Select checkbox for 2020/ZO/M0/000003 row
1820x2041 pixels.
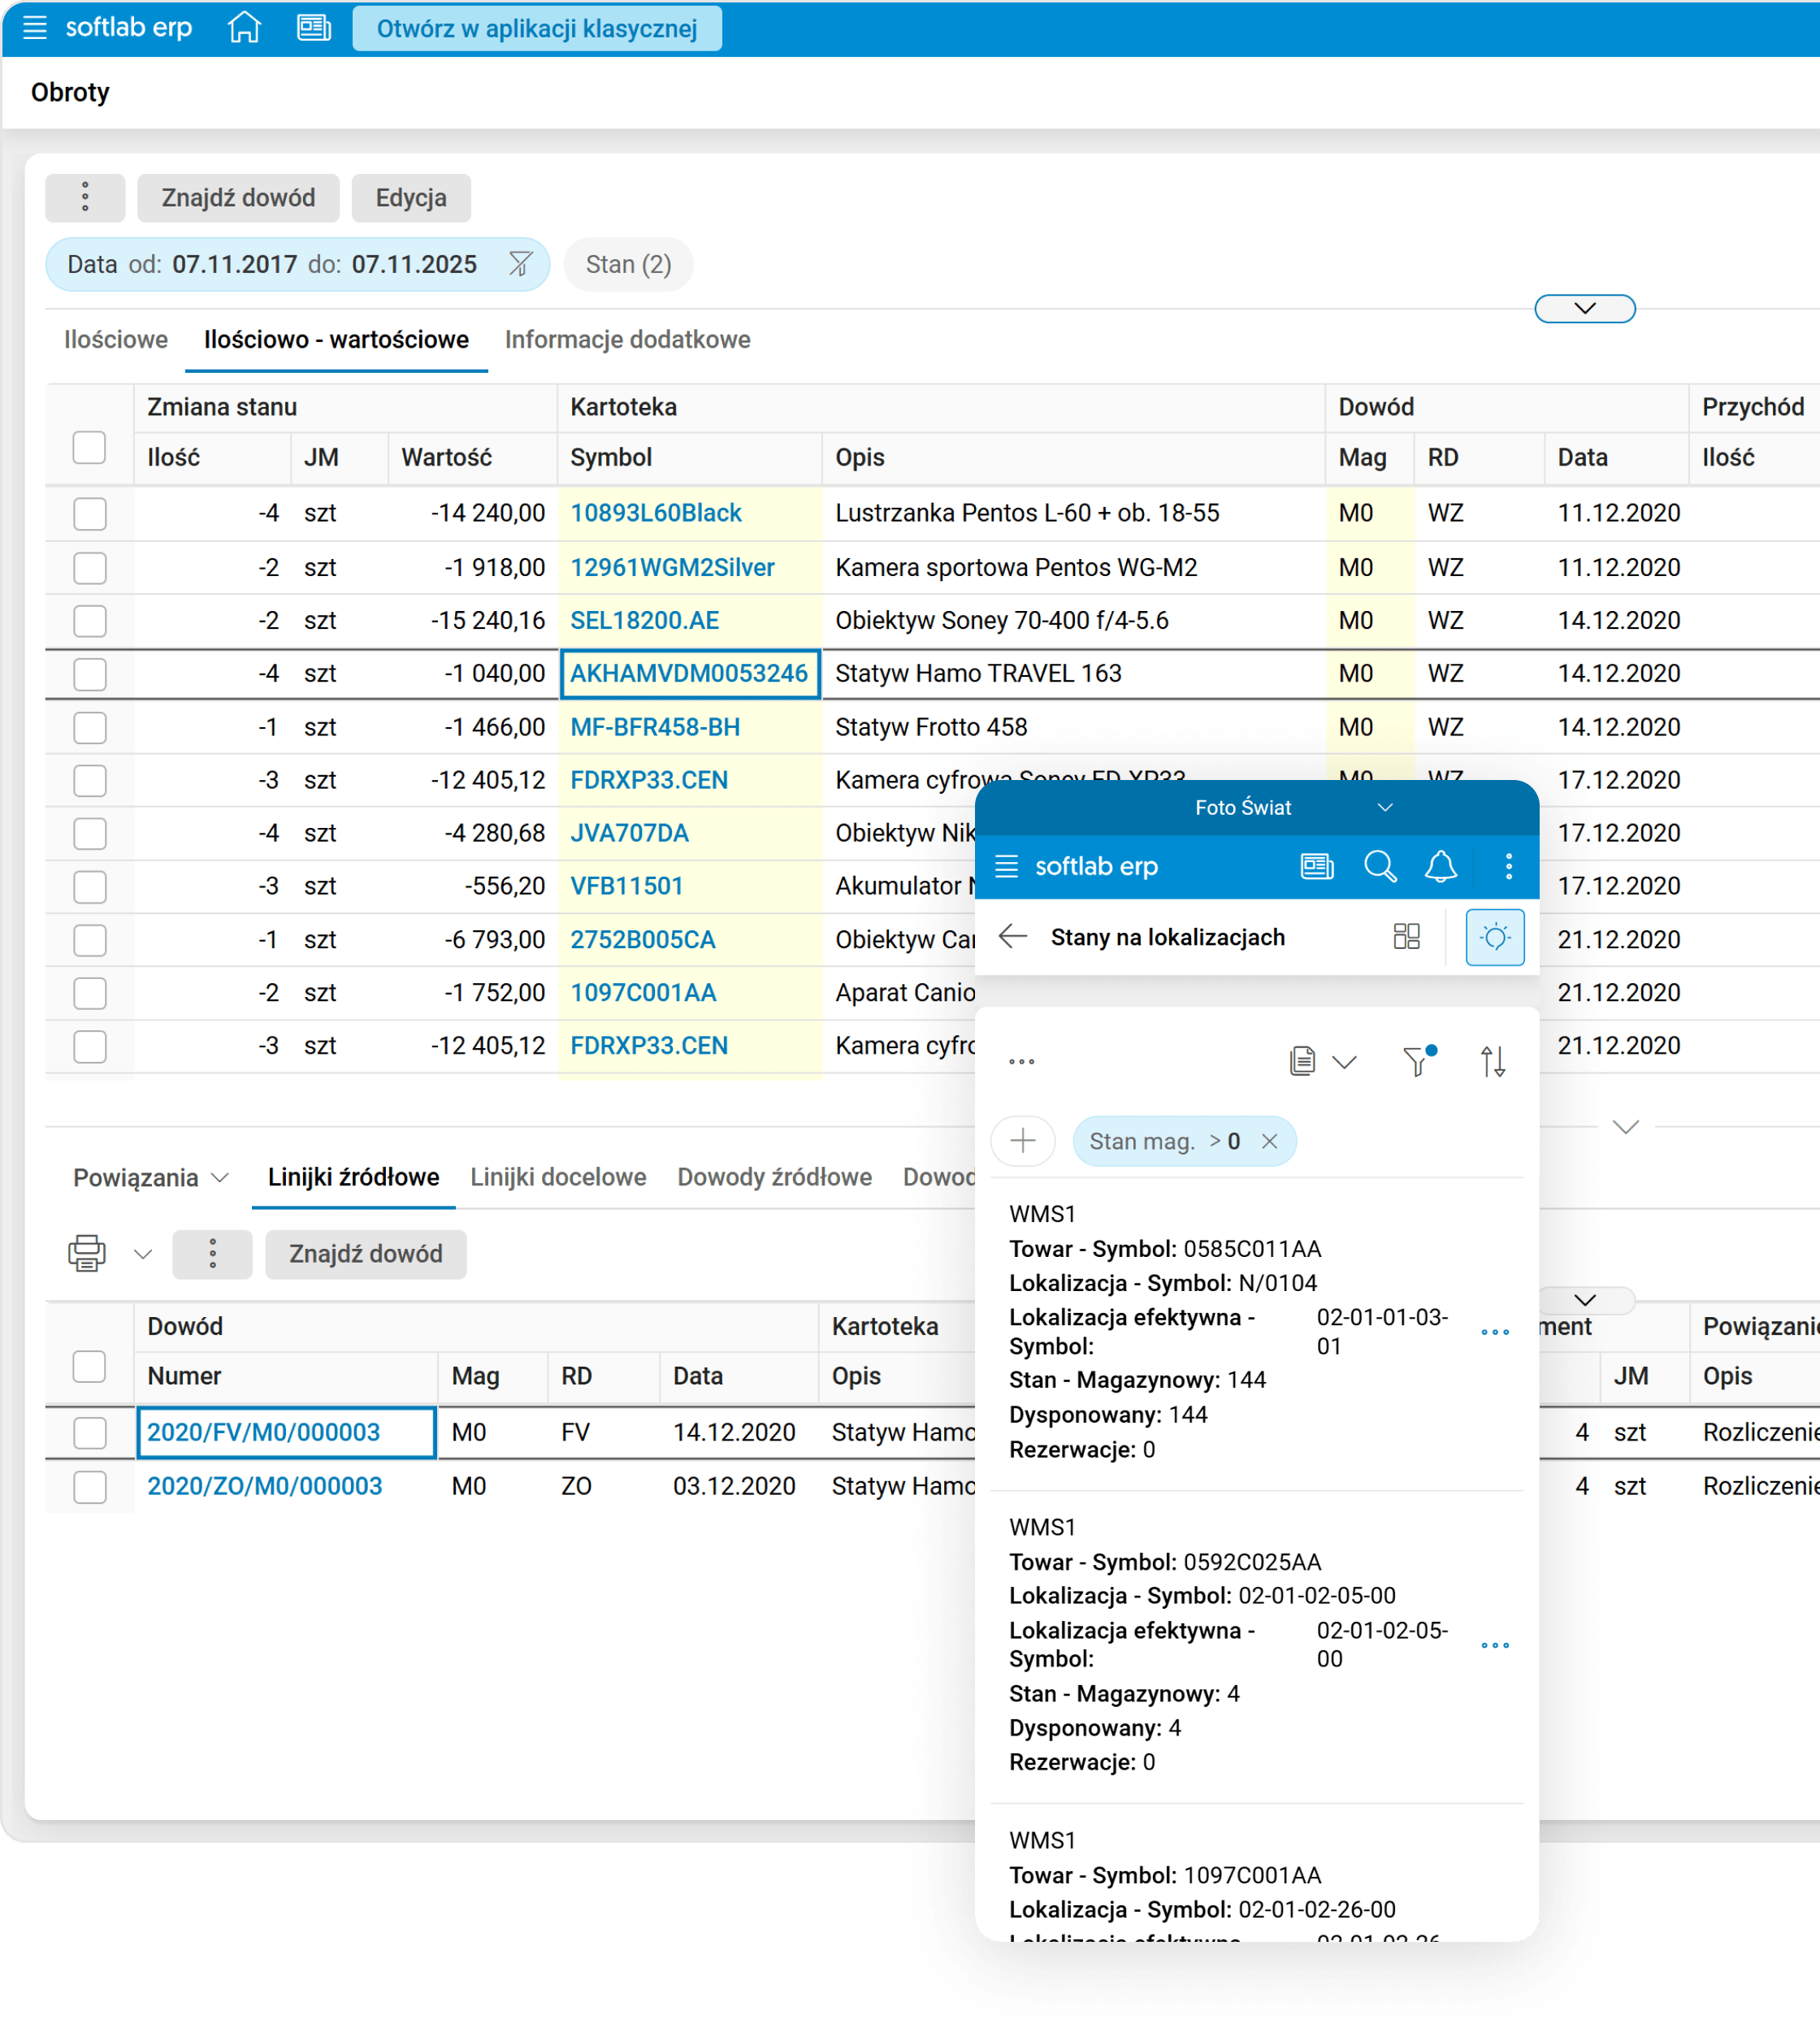click(x=90, y=1487)
